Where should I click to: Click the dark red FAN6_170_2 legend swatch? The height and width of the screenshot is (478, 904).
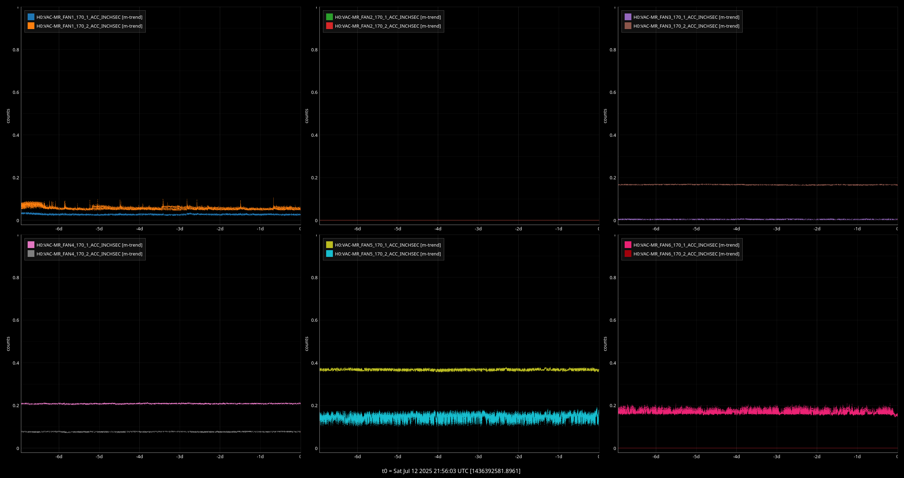click(x=628, y=254)
